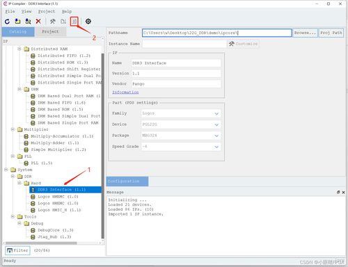This screenshot has height=267, width=348.
Task: Open the View menu
Action: [26, 11]
